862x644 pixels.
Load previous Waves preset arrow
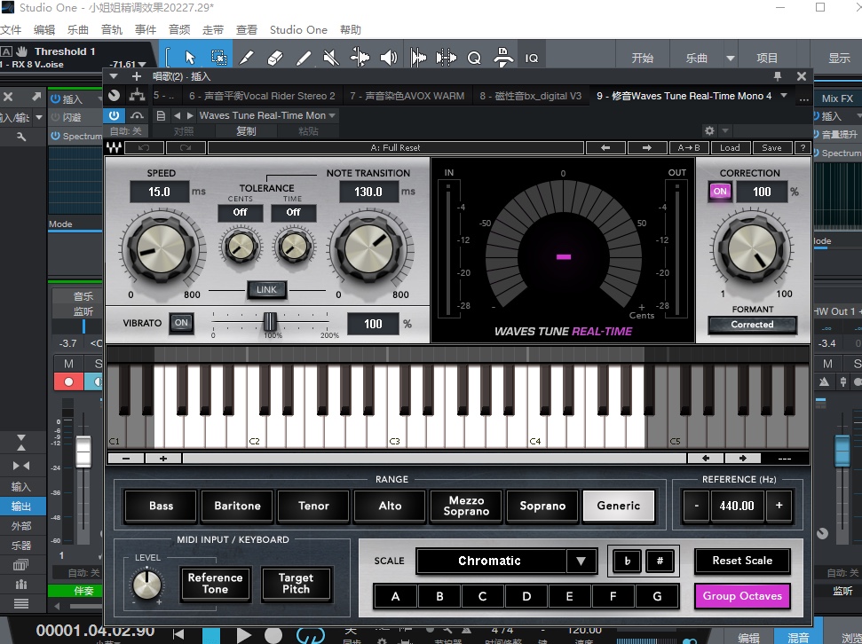click(605, 147)
